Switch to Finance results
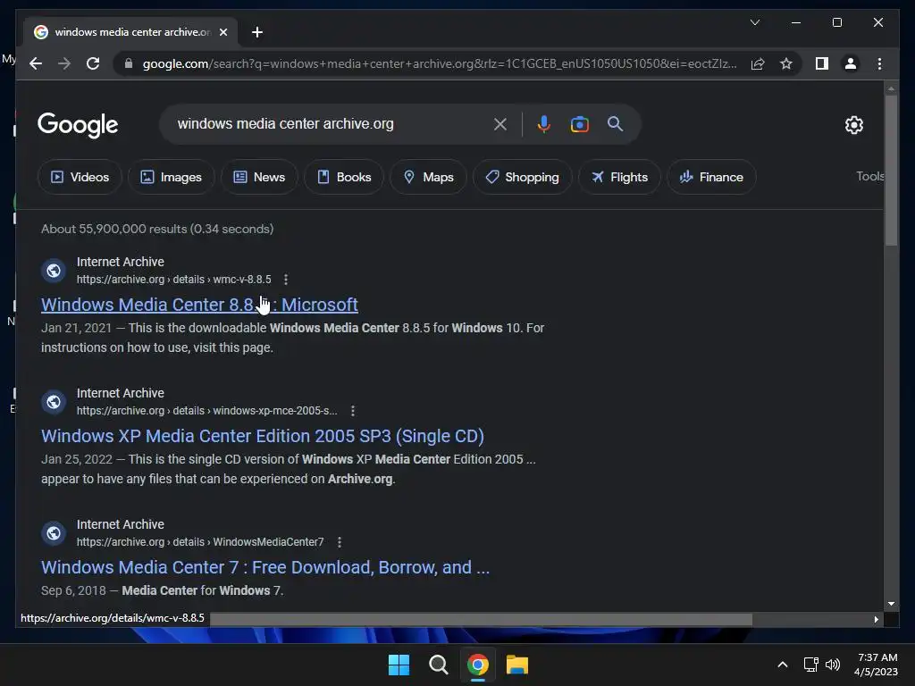 pos(711,177)
